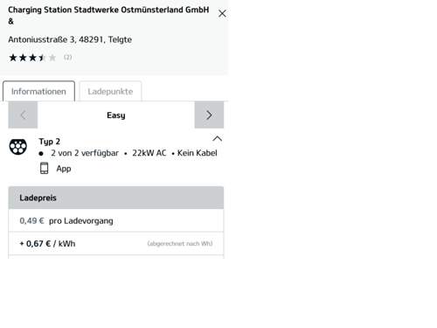
Task: Click the 0,49 € pro Ladevorgang row
Action: [116, 220]
